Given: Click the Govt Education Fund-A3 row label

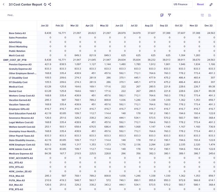Looking at the screenshot, I should click(x=22, y=114).
